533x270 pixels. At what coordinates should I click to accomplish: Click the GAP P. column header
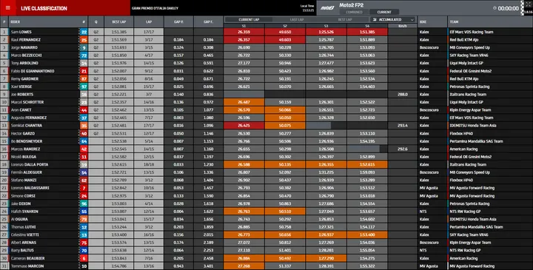point(179,22)
